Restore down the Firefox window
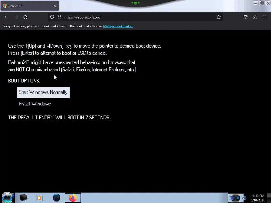 pos(261,3)
